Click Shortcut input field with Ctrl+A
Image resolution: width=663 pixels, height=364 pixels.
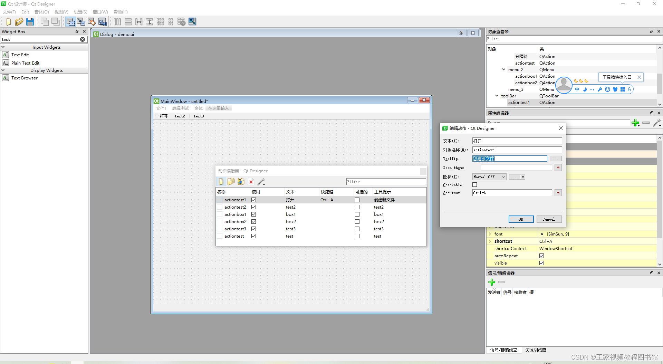(x=512, y=193)
